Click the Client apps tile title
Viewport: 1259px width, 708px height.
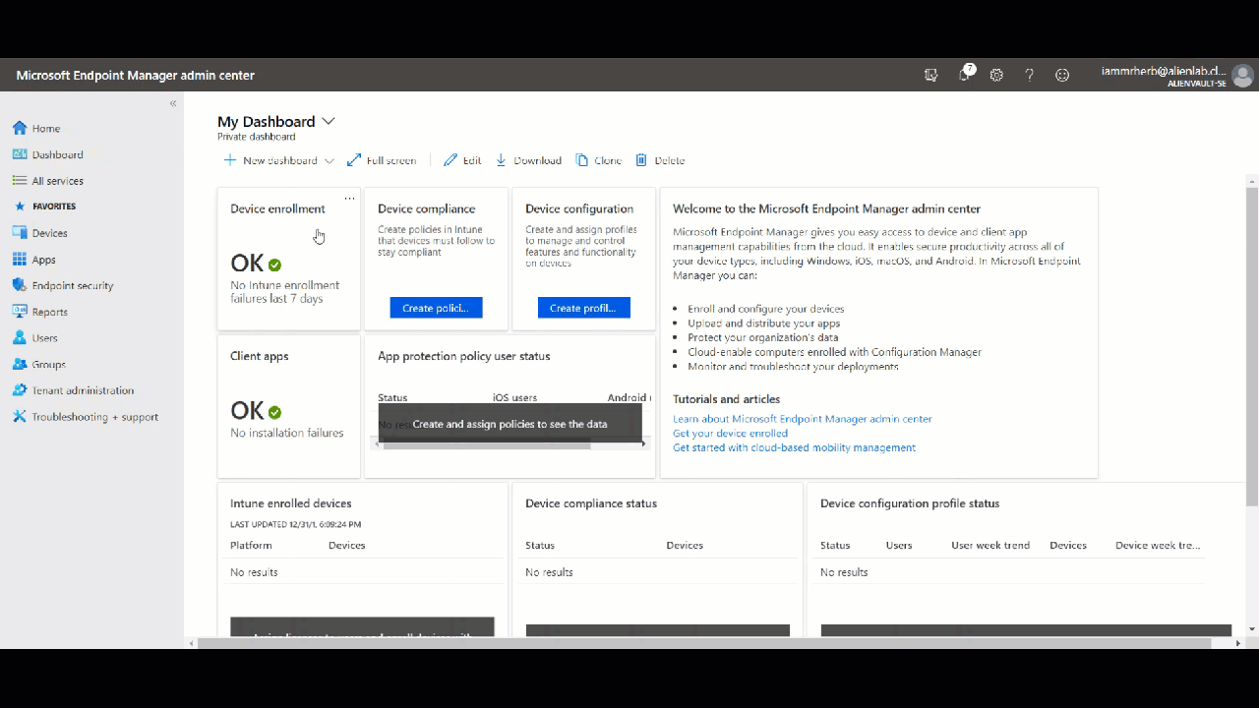[260, 356]
